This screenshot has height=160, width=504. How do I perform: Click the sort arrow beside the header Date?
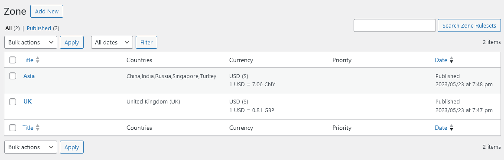[451, 60]
